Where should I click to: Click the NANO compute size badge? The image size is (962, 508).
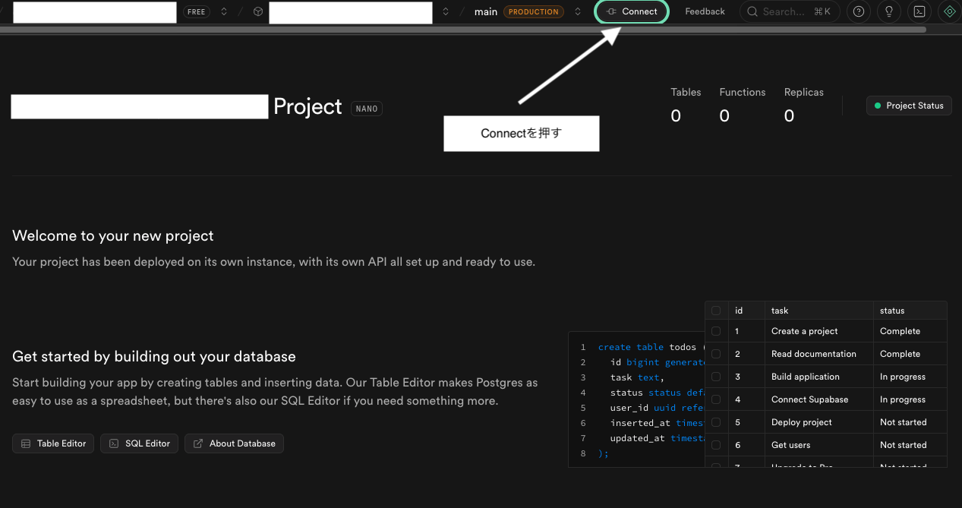coord(367,109)
